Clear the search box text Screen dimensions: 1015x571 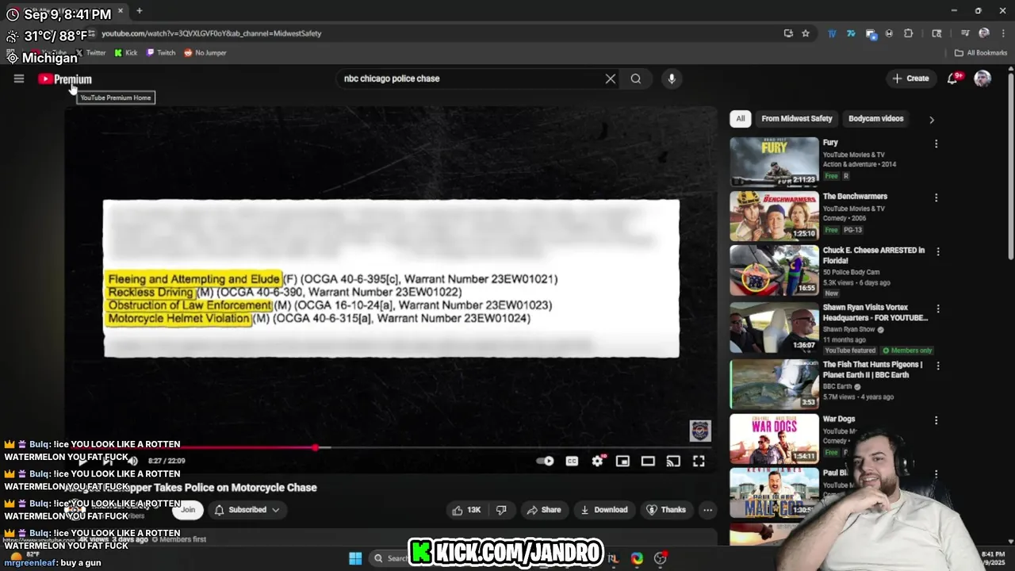(610, 79)
